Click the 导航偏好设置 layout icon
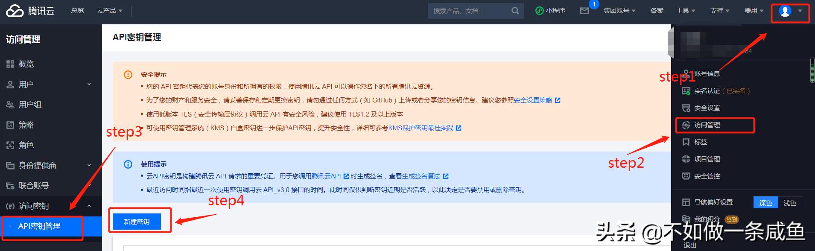The image size is (815, 251). 686,202
